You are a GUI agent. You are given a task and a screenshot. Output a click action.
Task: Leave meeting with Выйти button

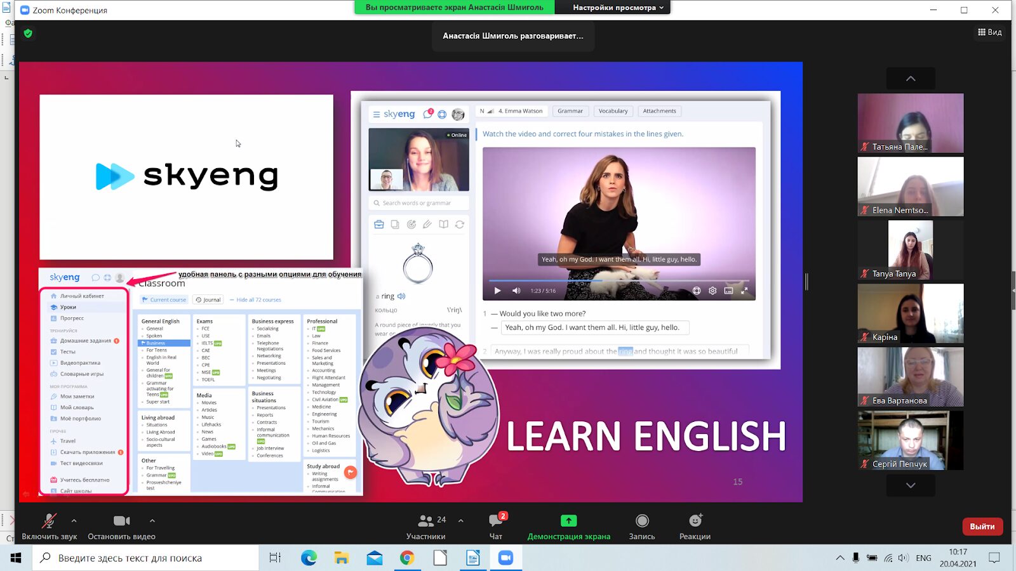point(982,527)
